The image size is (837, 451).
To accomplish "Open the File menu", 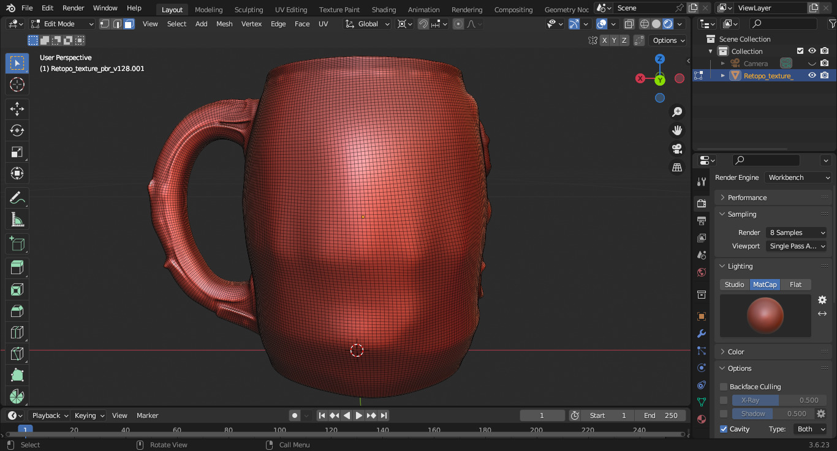I will click(x=27, y=8).
